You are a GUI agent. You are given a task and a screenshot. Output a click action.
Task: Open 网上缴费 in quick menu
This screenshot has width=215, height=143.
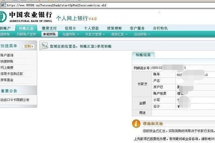tap(7, 68)
